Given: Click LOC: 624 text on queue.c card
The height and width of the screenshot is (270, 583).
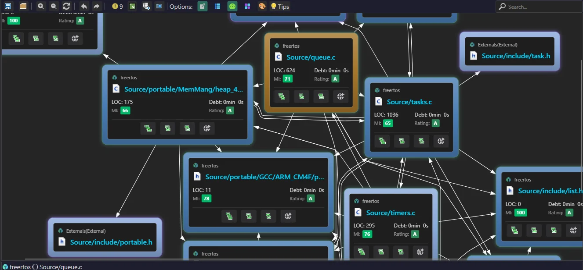Looking at the screenshot, I should pos(285,71).
